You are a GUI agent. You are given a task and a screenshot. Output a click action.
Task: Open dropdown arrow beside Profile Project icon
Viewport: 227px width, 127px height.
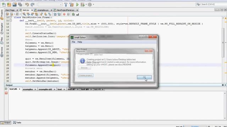point(93,5)
